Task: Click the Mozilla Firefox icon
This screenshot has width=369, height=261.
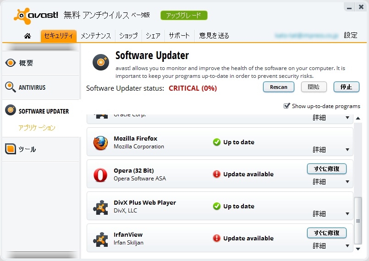Action: [x=100, y=143]
